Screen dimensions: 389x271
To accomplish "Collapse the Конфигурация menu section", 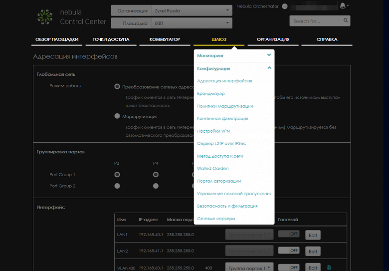I will click(x=234, y=68).
